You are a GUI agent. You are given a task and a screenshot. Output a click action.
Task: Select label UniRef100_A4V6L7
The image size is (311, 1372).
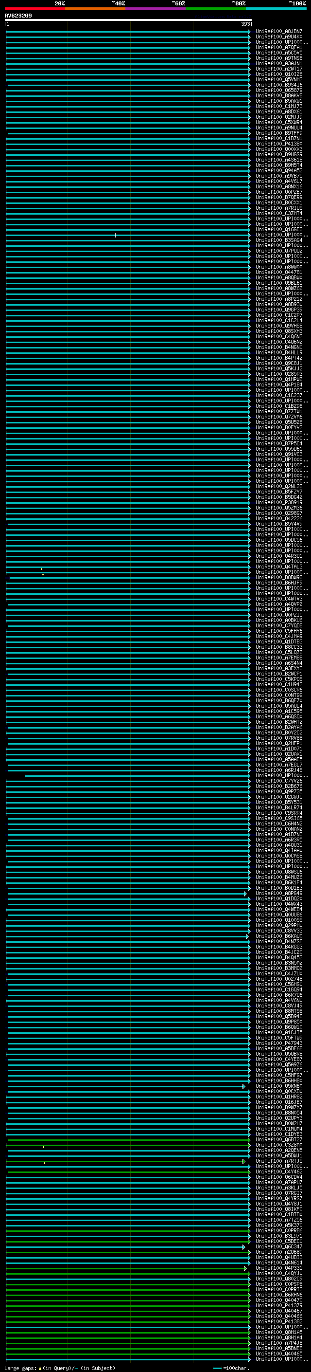coord(279,181)
